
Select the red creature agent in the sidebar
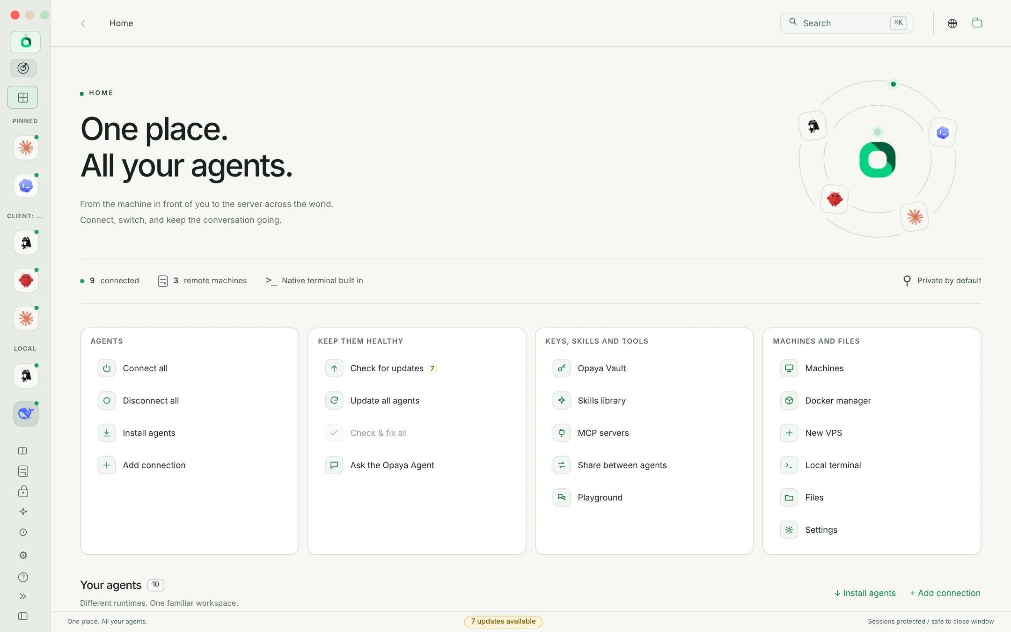coord(26,281)
